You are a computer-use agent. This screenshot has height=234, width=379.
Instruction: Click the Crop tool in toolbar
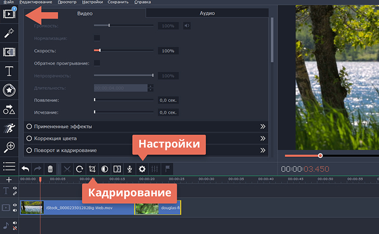click(92, 169)
